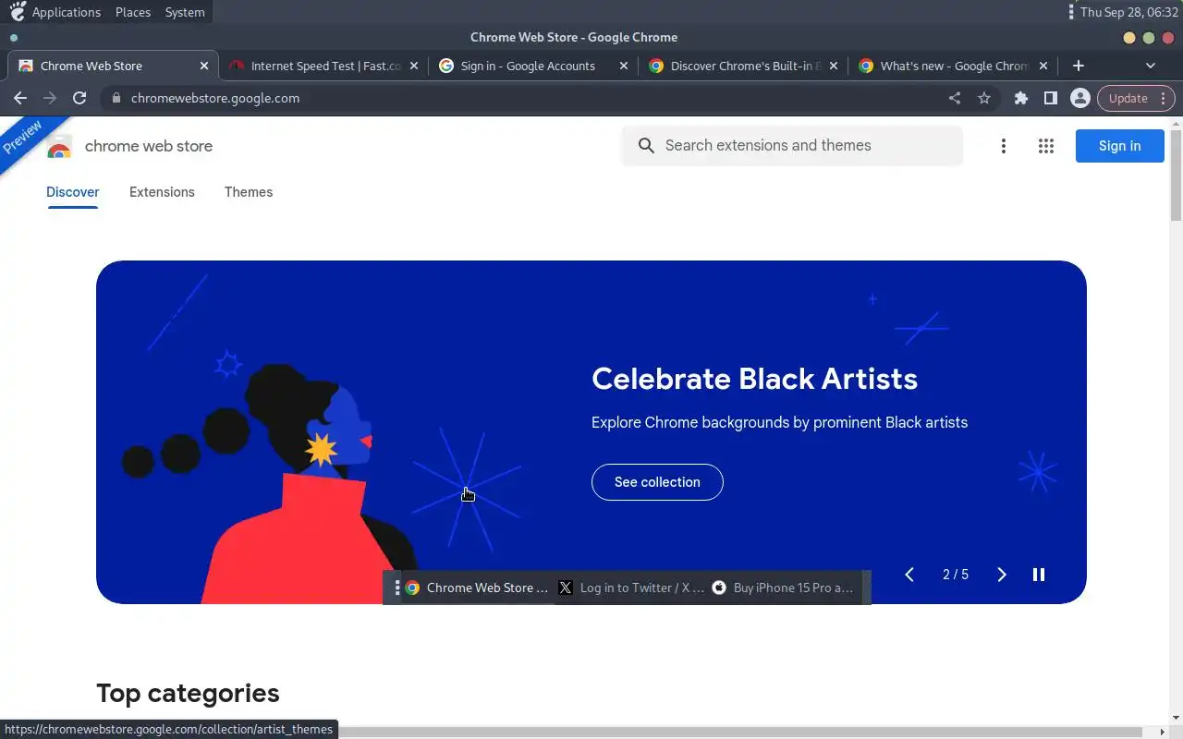The image size is (1183, 739).
Task: Select the Discover tab
Action: [73, 192]
